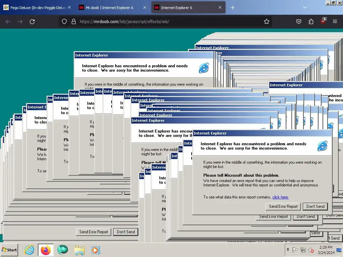This screenshot has width=343, height=257.
Task: Close the Pego Deluxe tab
Action: [x=69, y=7]
